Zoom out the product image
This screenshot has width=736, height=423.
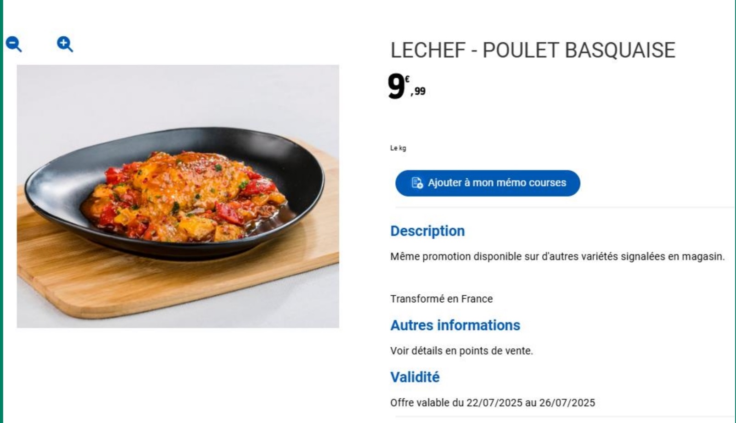click(14, 44)
